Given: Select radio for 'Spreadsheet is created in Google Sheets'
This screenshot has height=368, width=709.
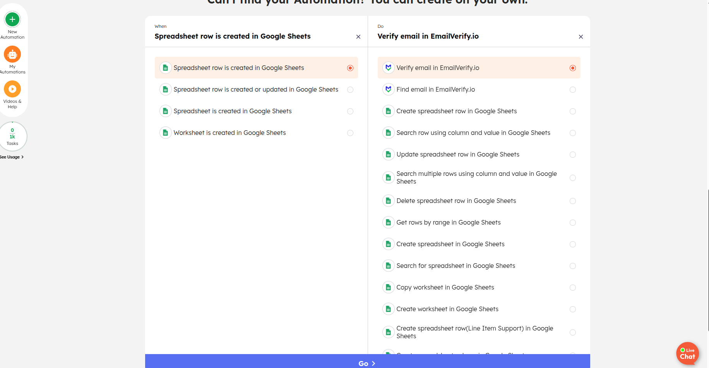Looking at the screenshot, I should coord(350,111).
